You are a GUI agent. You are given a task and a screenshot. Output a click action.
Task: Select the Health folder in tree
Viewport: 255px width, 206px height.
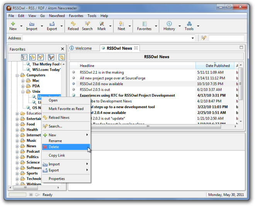(x=32, y=130)
